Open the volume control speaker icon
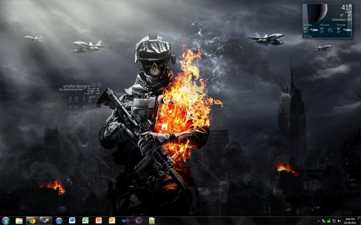The image size is (361, 225). (339, 221)
